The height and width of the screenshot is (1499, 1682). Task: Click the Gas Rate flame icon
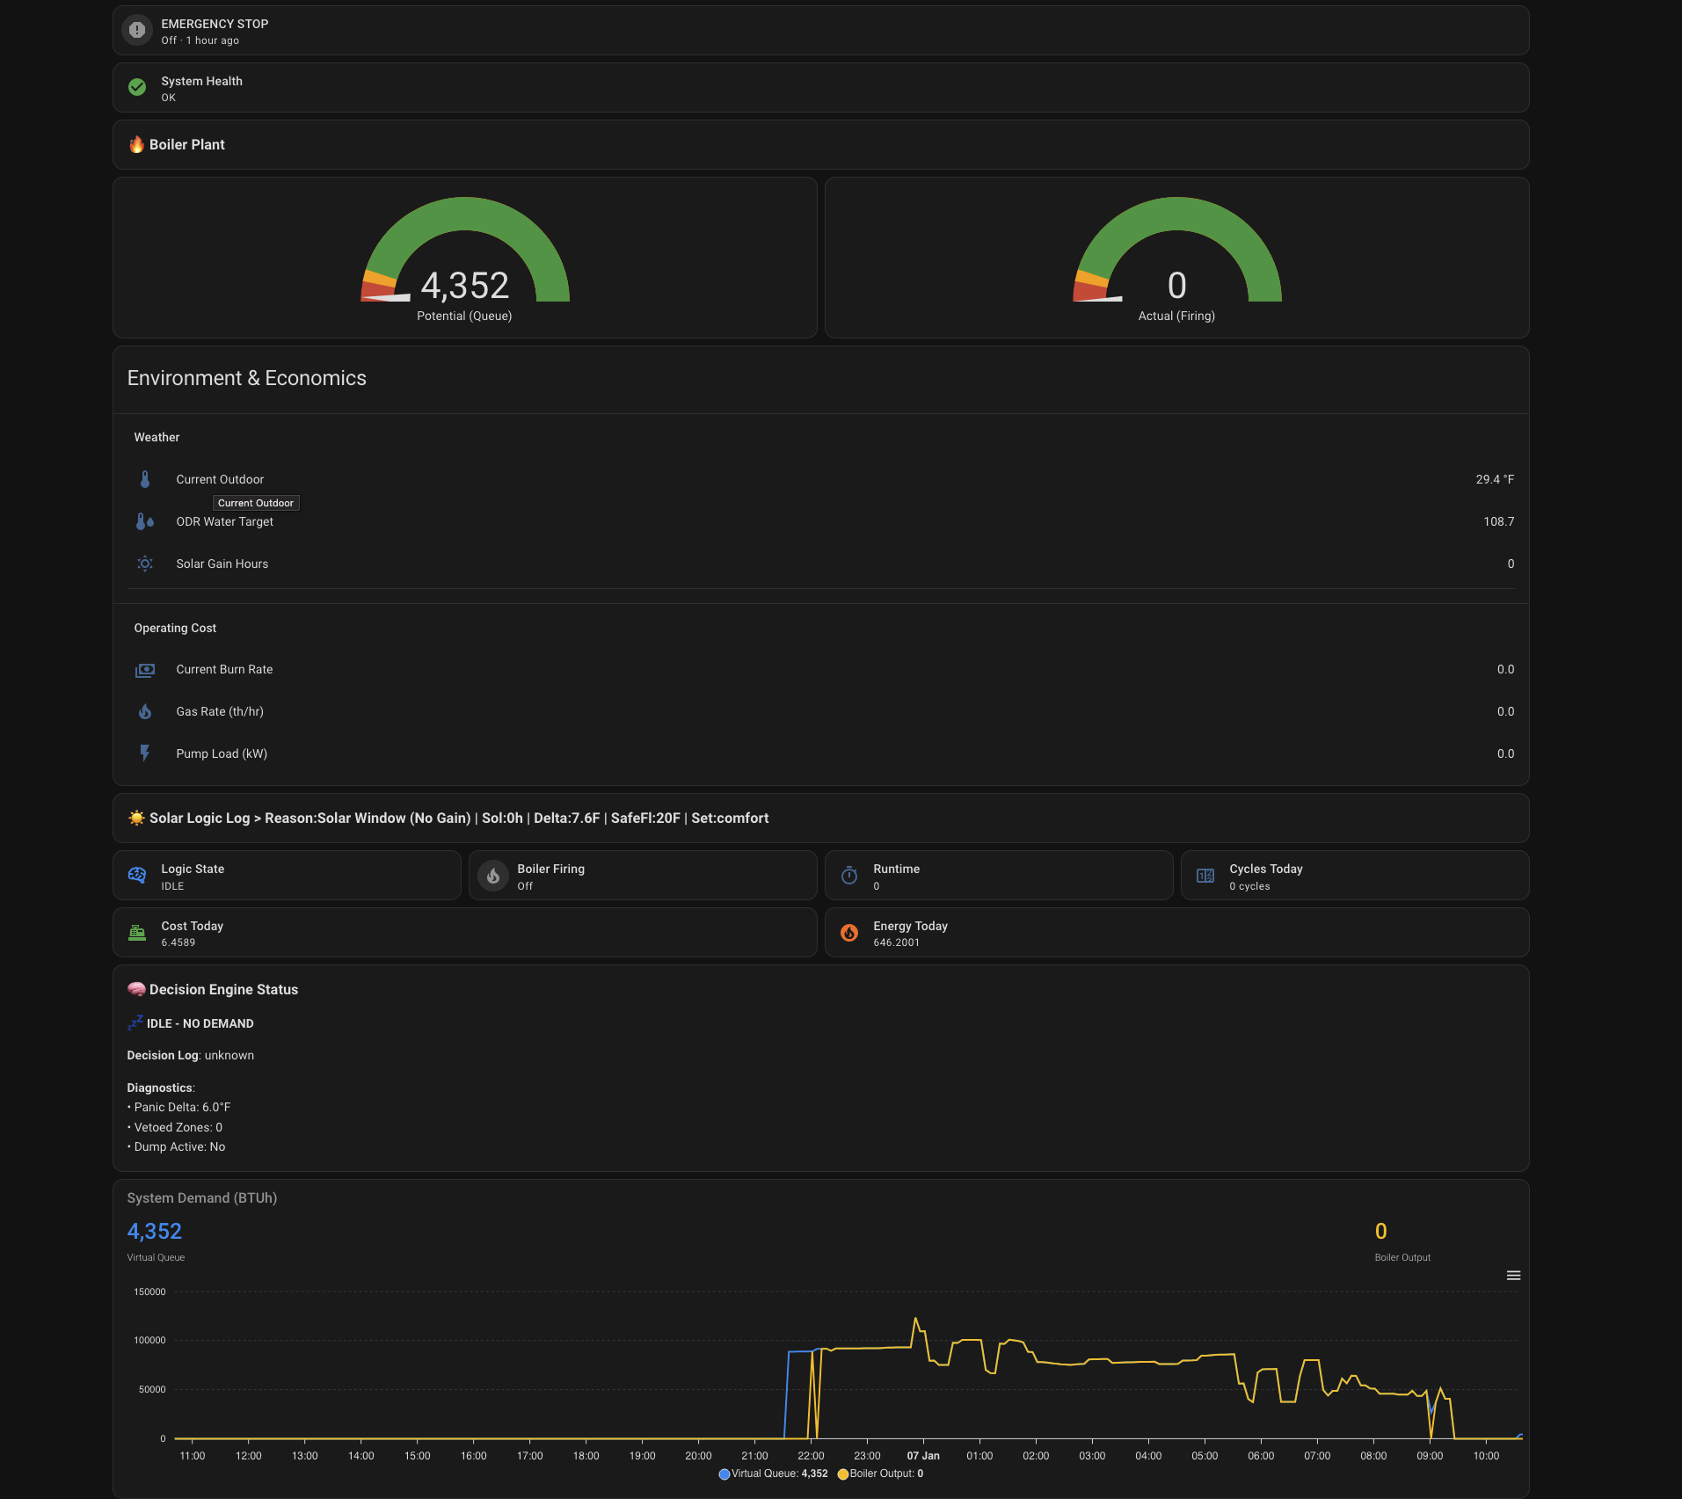pos(144,711)
